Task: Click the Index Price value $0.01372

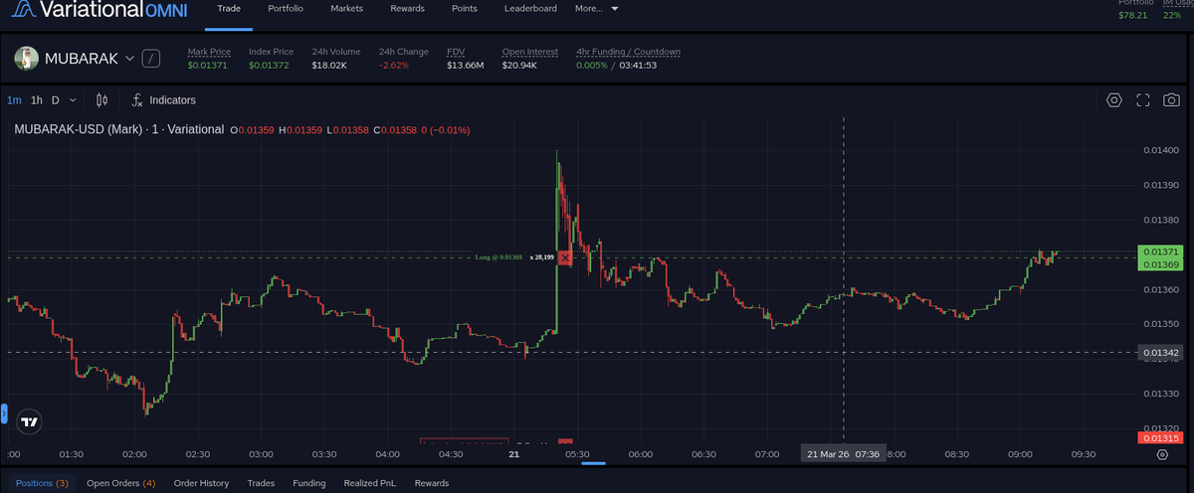Action: (269, 66)
